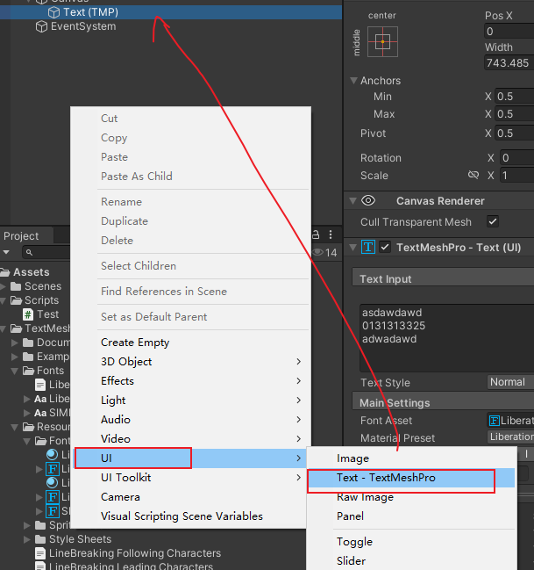Collapse the Anchors section

(353, 80)
